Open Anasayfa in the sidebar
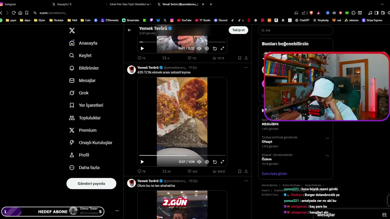The width and height of the screenshot is (390, 219). point(83,43)
